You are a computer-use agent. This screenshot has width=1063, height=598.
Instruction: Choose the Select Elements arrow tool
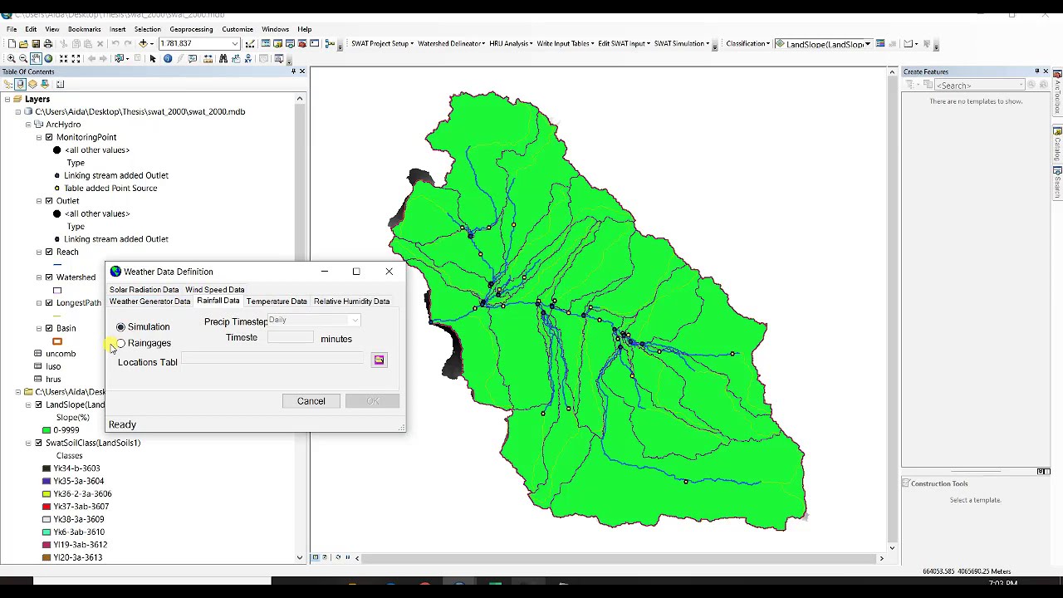point(152,58)
